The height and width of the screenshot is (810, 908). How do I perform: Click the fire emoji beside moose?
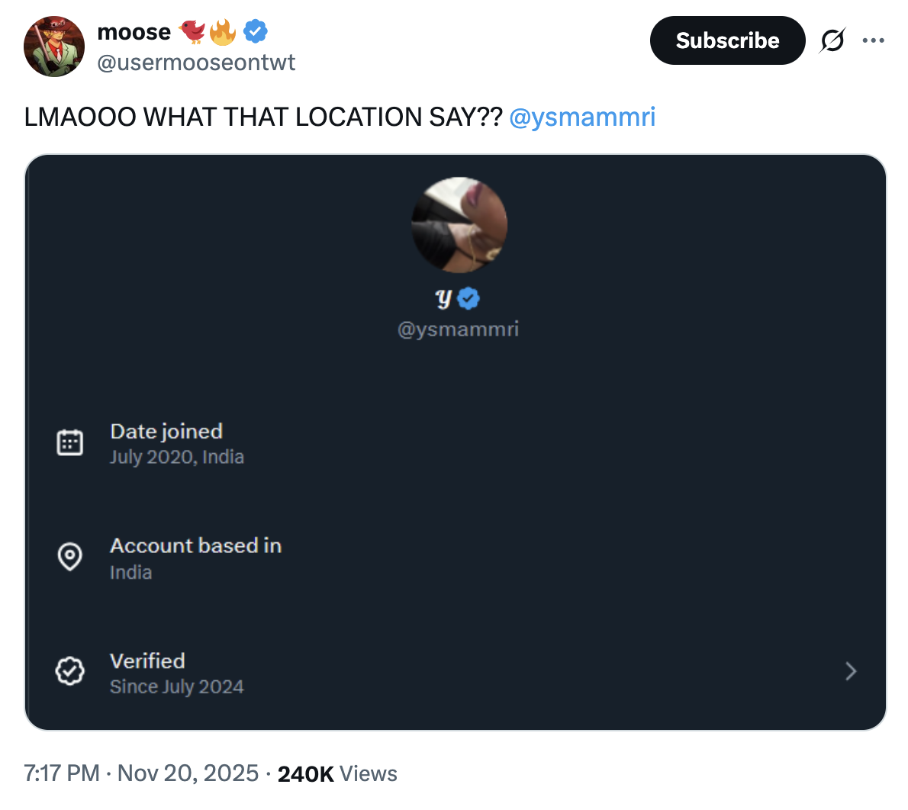click(223, 31)
